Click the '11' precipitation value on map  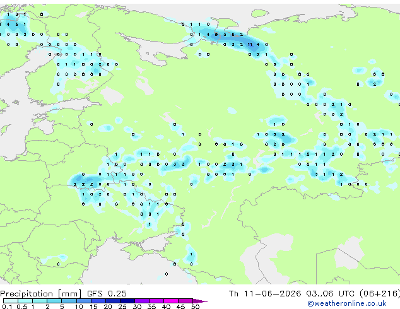tap(250, 44)
